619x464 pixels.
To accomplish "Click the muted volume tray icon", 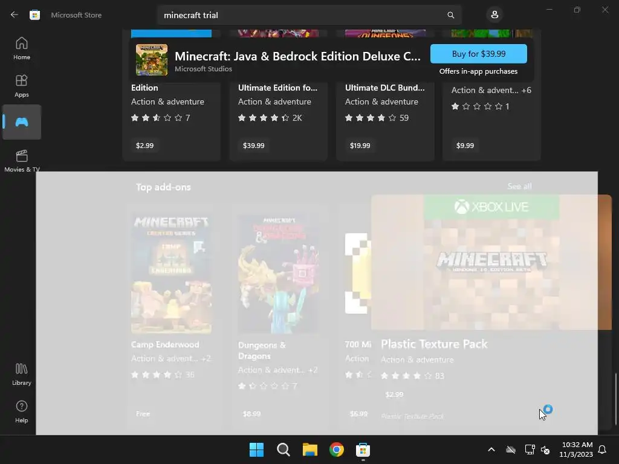I will pyautogui.click(x=546, y=449).
